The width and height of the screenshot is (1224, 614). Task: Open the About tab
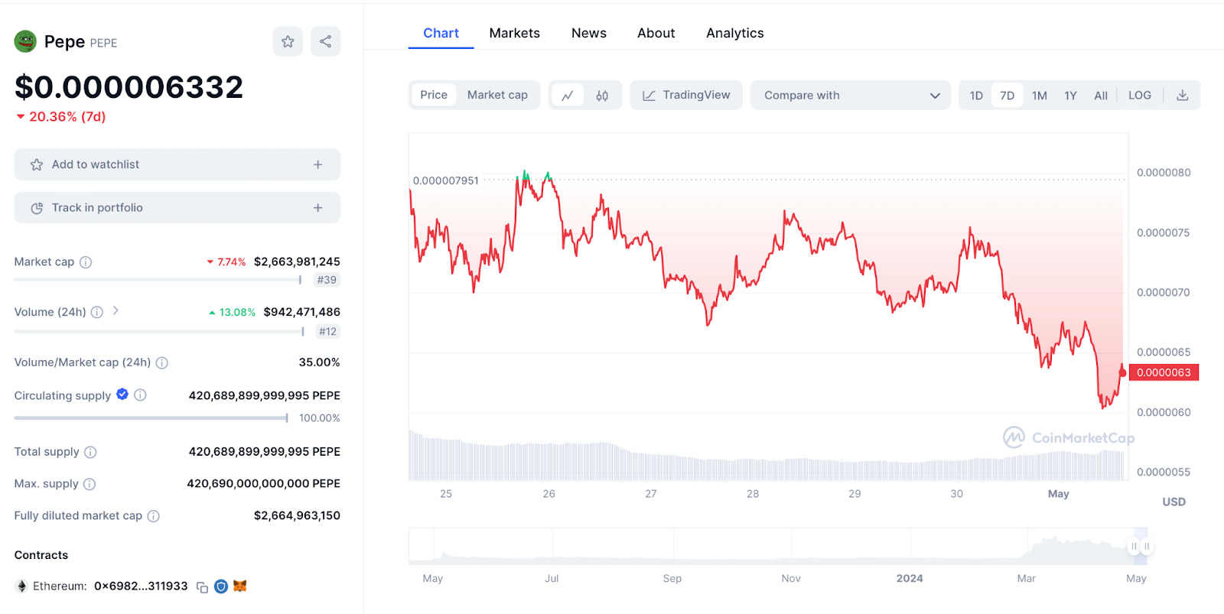click(x=656, y=33)
